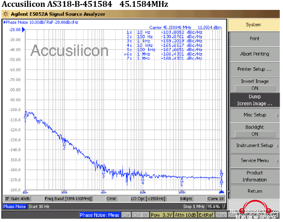Screen dimensions: 283x222
Task: Click the -20.00 reference axis label
Action: pos(15,30)
